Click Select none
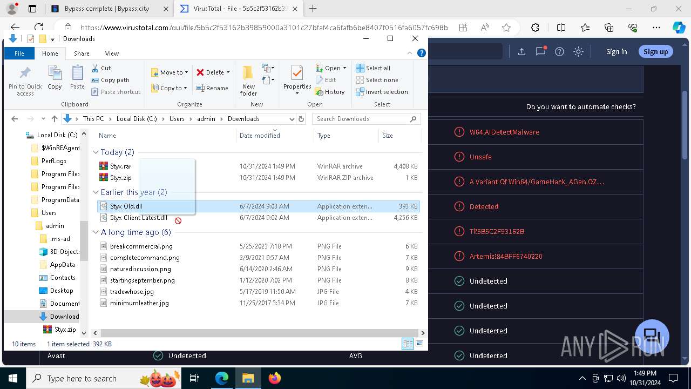The width and height of the screenshot is (691, 389). [377, 80]
